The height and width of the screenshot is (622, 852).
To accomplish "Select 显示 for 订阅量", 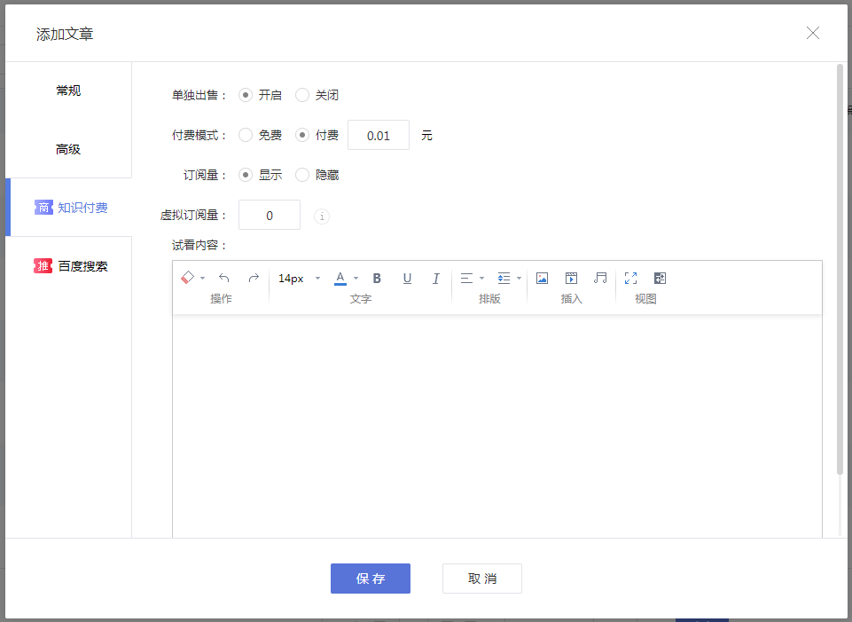I will pos(246,175).
